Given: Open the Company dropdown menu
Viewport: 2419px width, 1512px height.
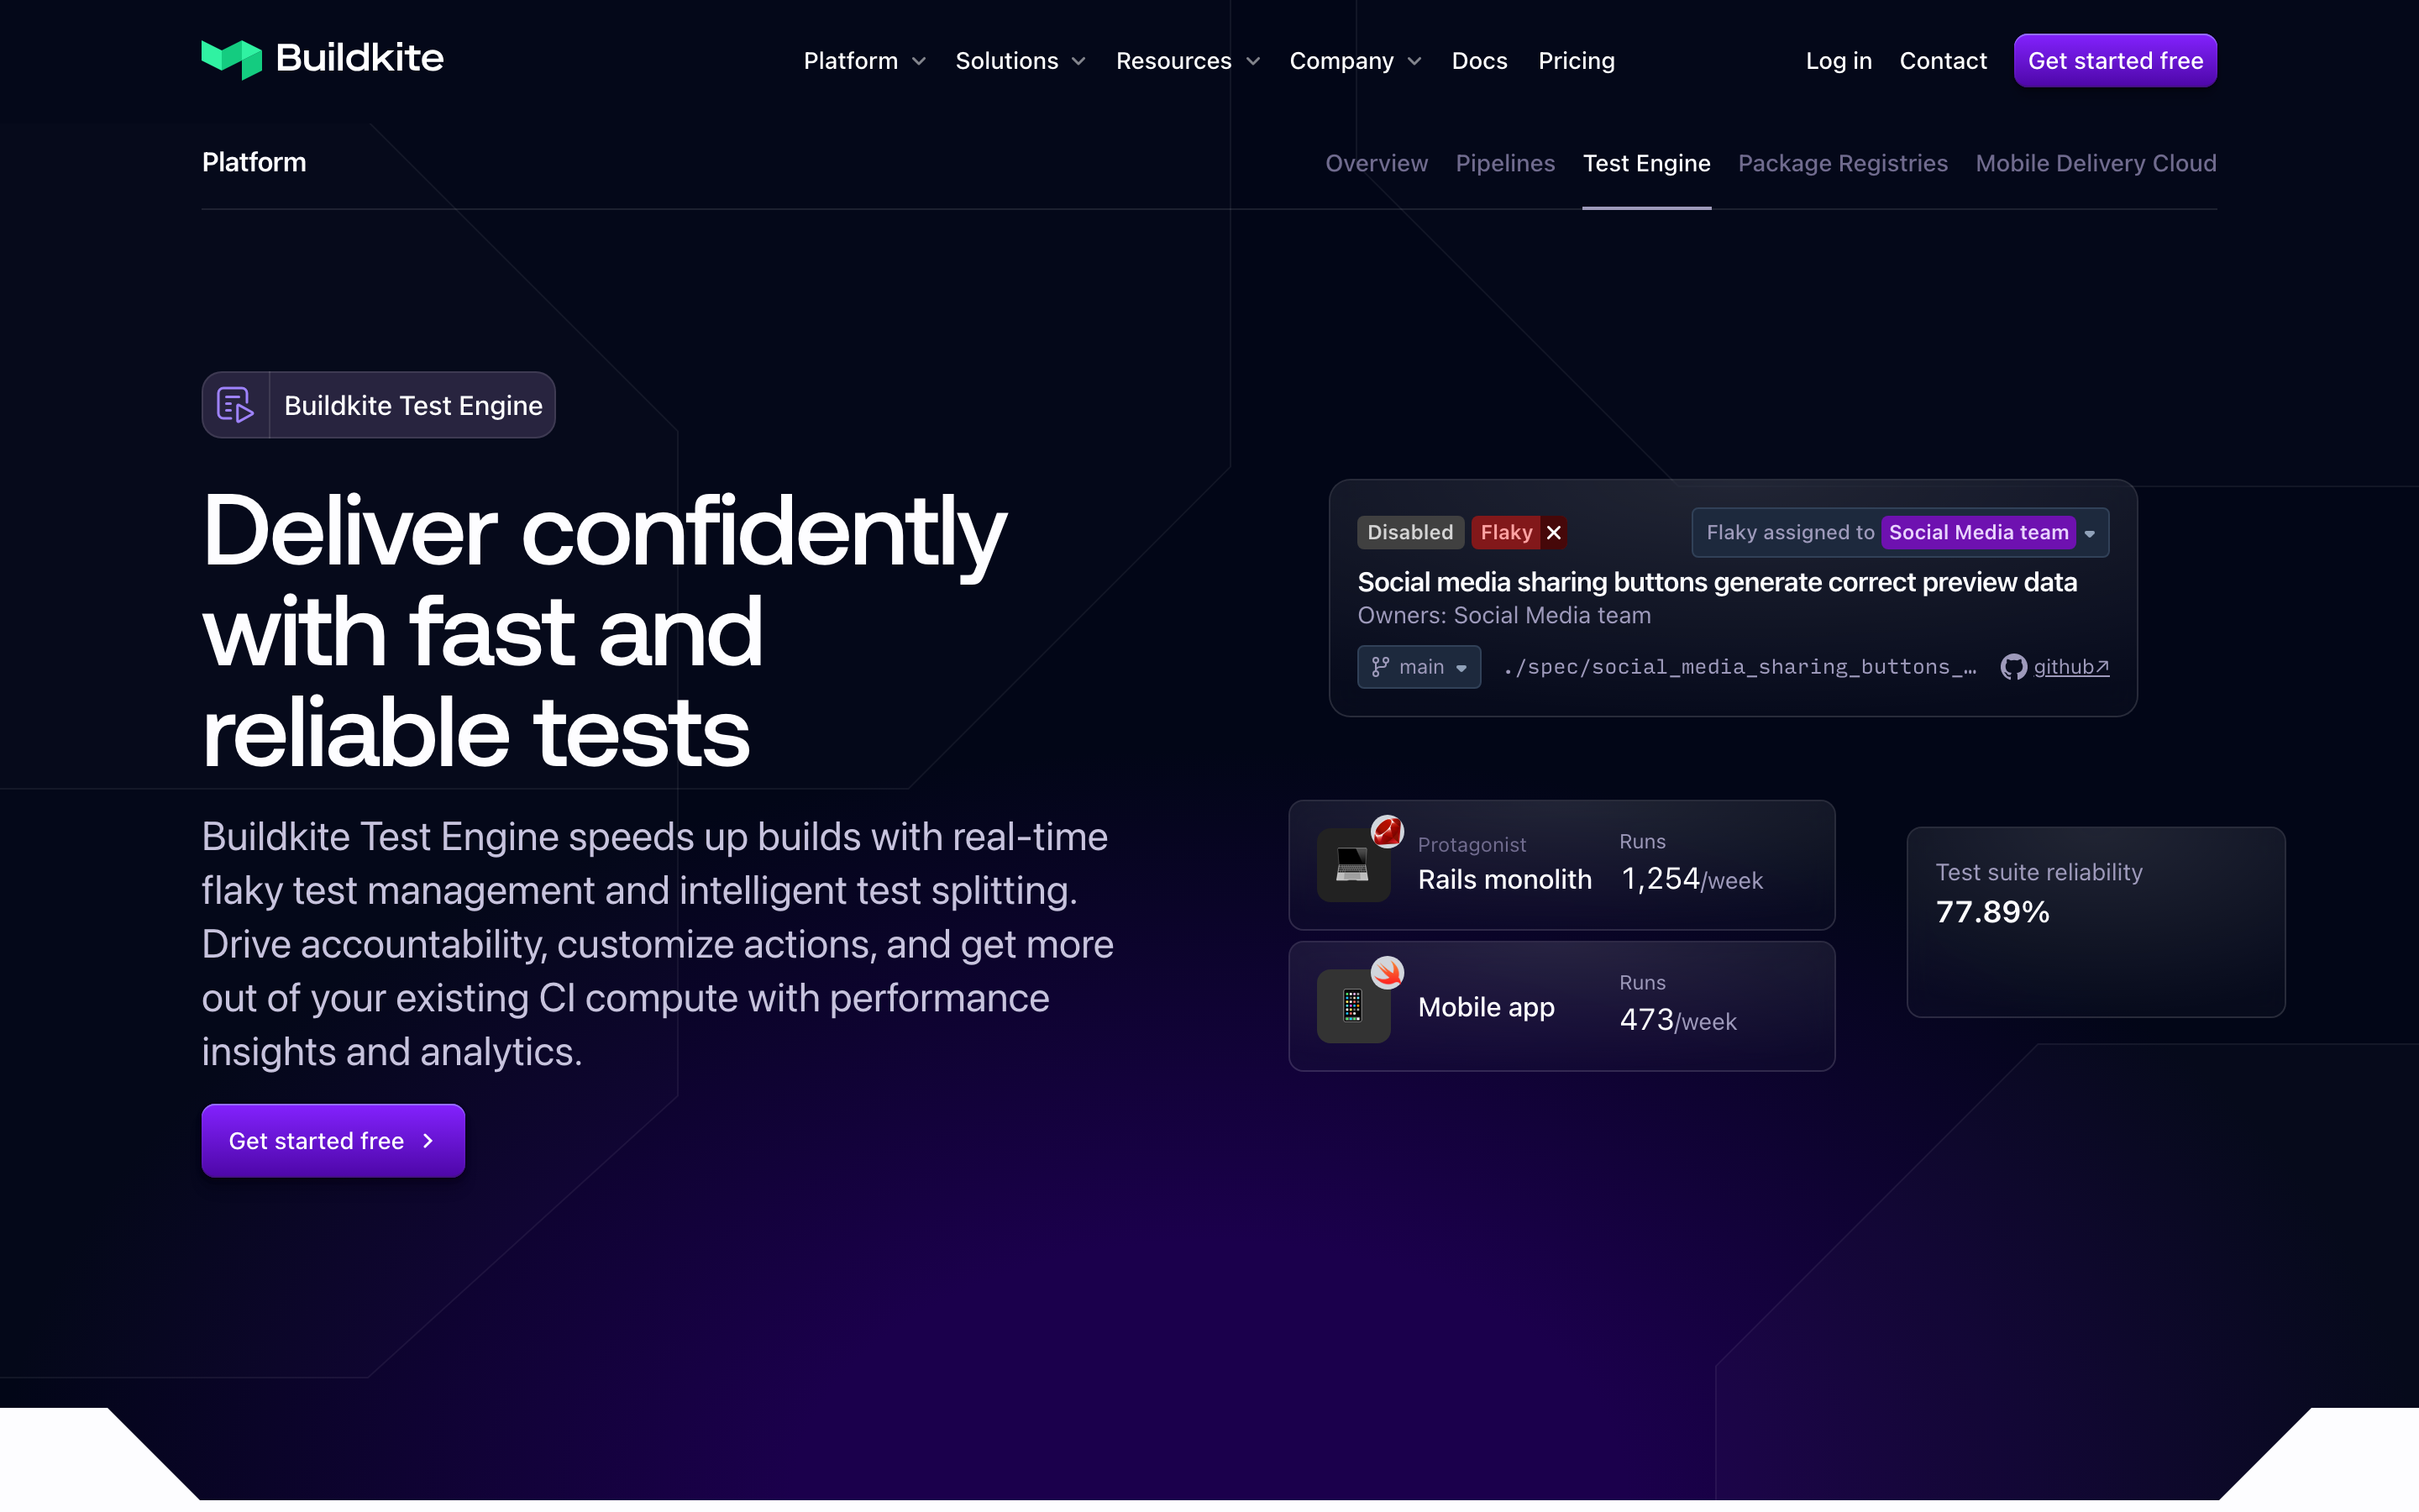Looking at the screenshot, I should (1356, 61).
